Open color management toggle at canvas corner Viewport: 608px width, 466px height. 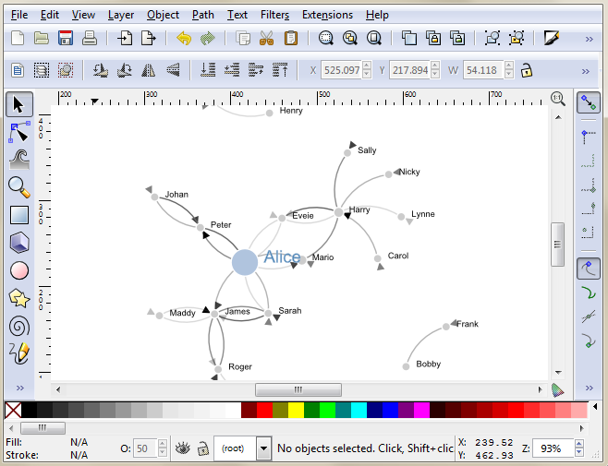click(557, 390)
